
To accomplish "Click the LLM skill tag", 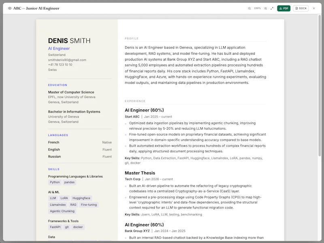I will coord(53,198).
